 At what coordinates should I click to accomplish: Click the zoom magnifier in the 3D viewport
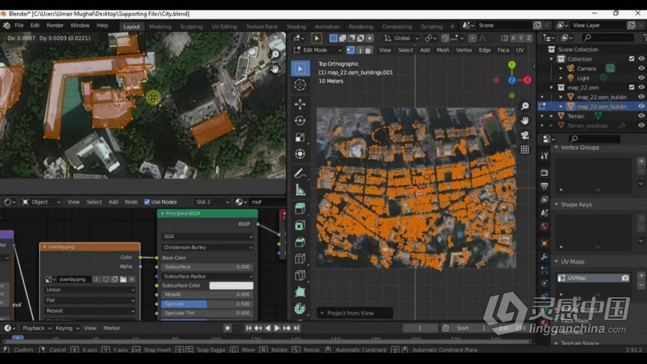(x=525, y=106)
